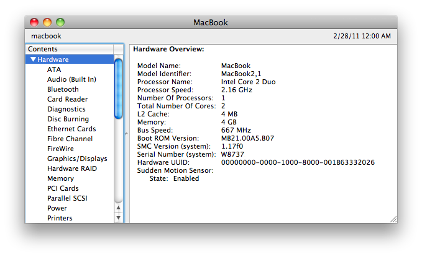
Task: Click the scrollbar down arrow
Action: click(x=119, y=218)
